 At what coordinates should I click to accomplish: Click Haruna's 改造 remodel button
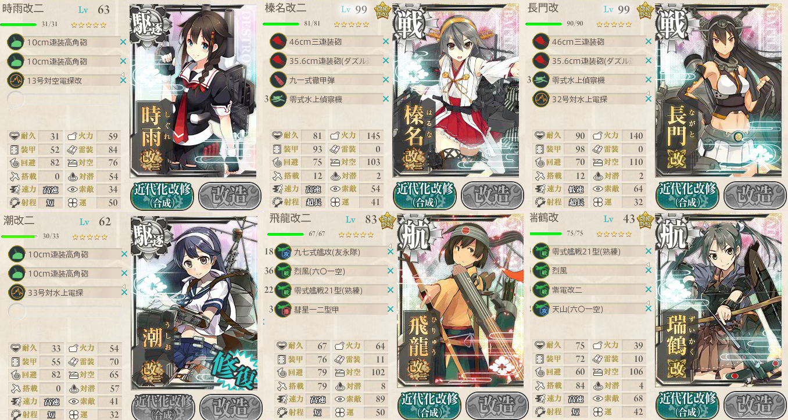tap(492, 195)
